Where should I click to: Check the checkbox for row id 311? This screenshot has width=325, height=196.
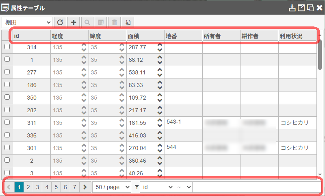click(x=7, y=122)
